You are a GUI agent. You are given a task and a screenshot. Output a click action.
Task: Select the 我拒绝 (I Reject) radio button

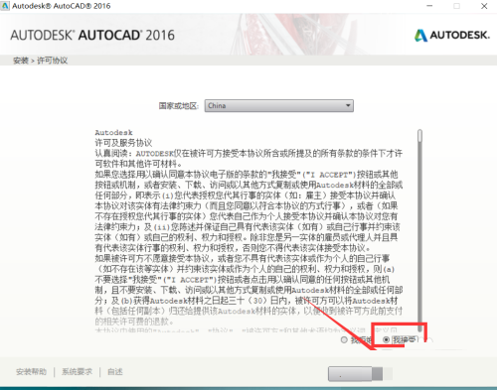(x=344, y=339)
